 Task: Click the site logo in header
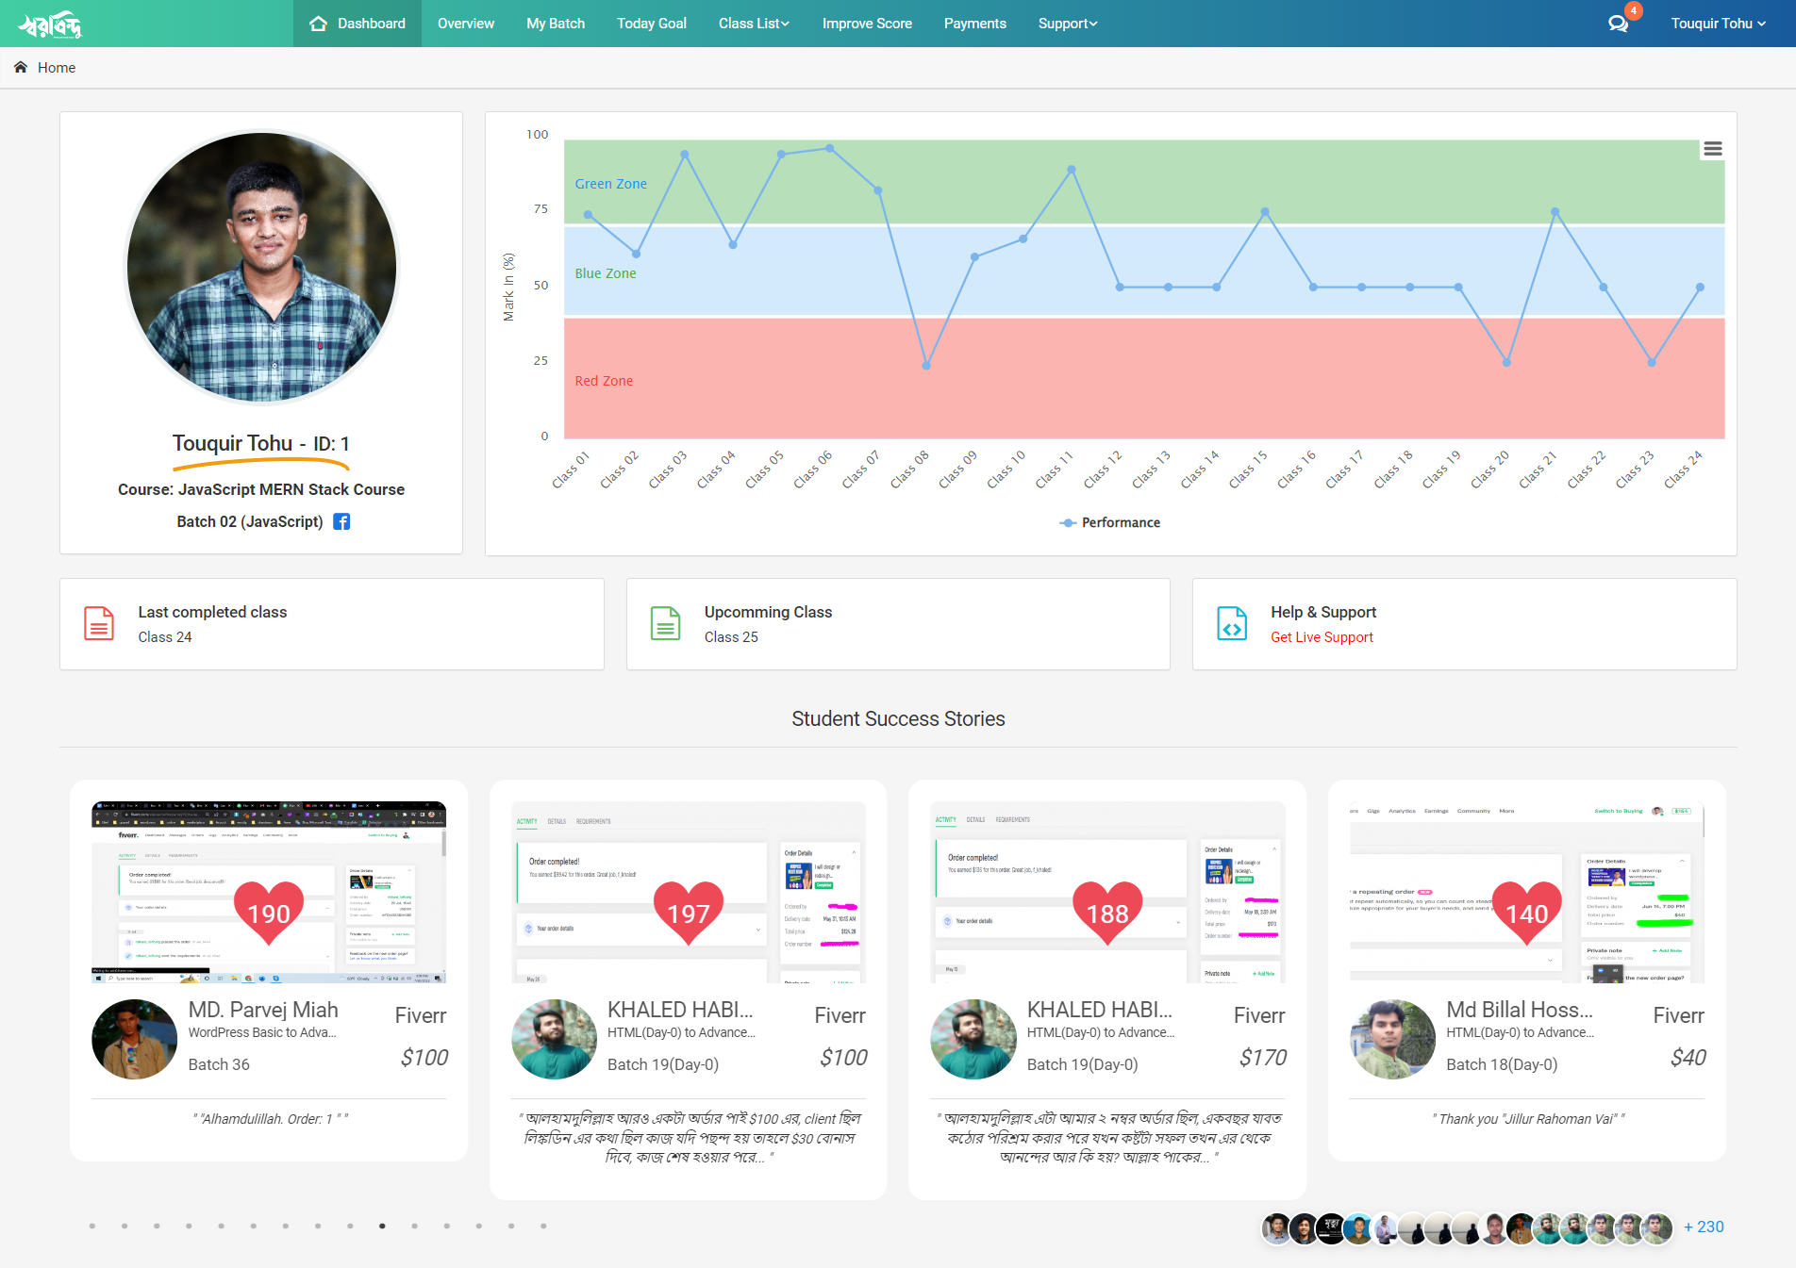[x=51, y=24]
